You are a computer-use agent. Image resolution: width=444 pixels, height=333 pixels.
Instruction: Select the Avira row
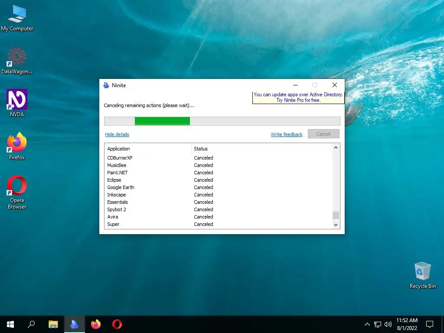point(219,217)
